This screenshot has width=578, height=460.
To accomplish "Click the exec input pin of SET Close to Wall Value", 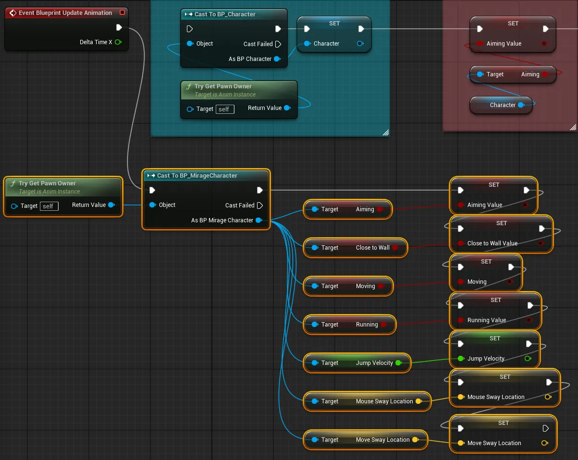I will [461, 229].
